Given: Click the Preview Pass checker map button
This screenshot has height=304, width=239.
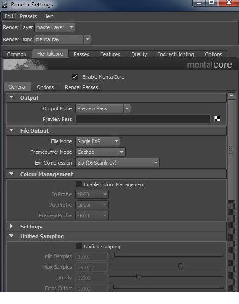Looking at the screenshot, I should (x=217, y=119).
